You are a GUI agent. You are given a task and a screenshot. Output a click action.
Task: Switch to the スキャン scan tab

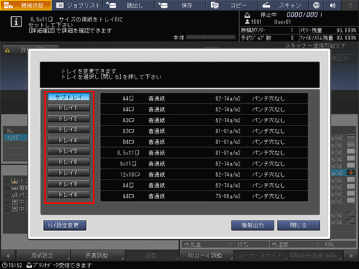283,5
